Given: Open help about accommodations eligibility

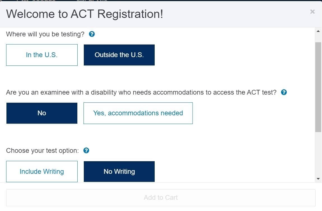Looking at the screenshot, I should [x=284, y=92].
